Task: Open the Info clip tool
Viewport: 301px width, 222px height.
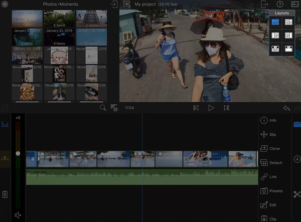Action: (x=268, y=120)
